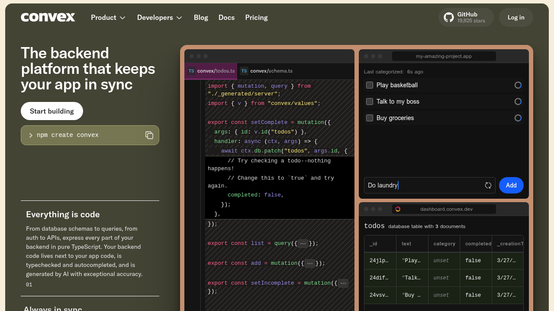The image size is (554, 311).
Task: Click the GitHub octocat icon
Action: (449, 17)
